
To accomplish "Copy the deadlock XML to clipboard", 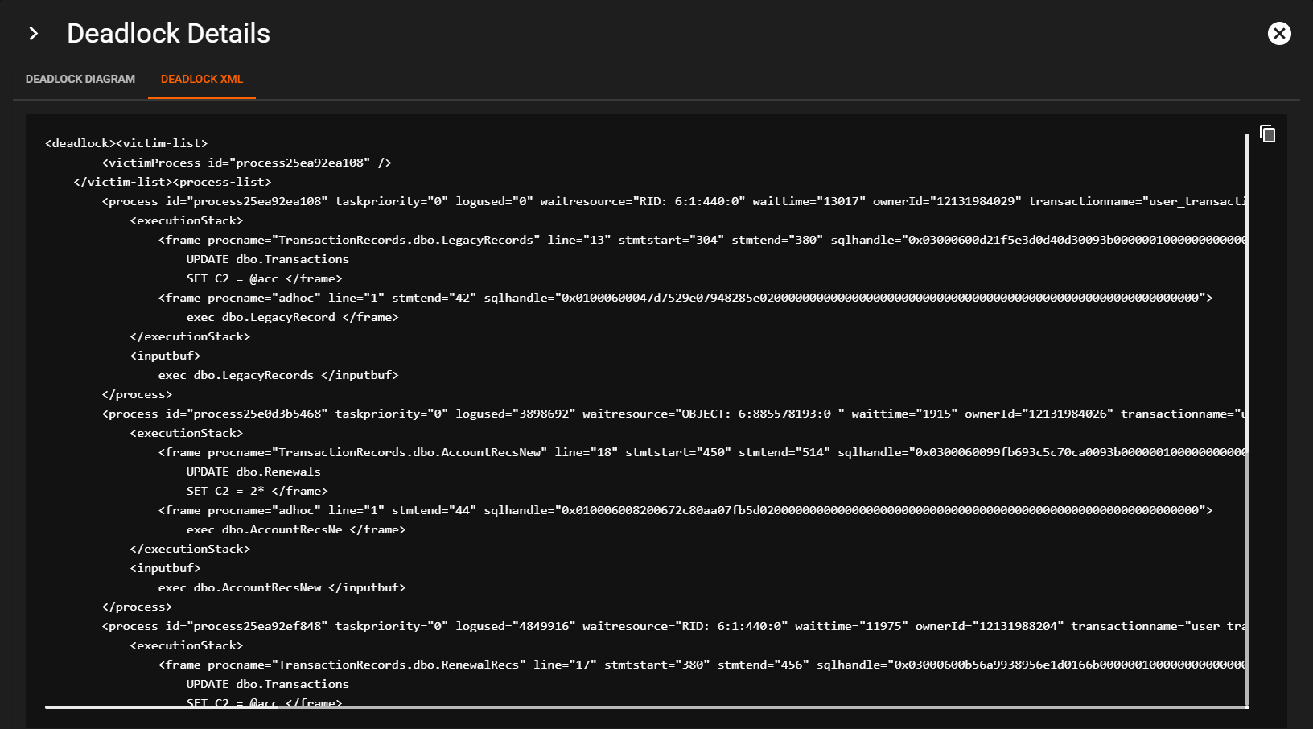I will point(1267,134).
